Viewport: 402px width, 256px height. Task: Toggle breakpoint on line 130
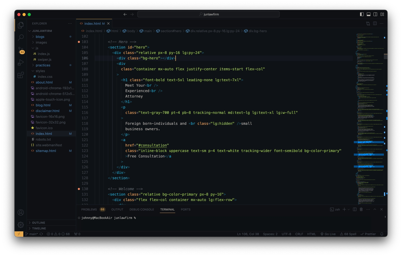tap(79, 189)
